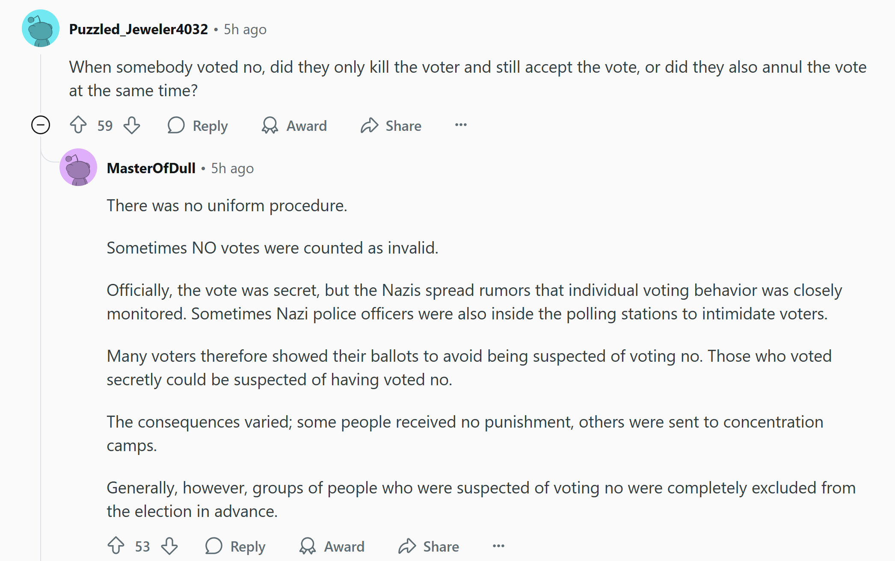The width and height of the screenshot is (895, 561).
Task: Open Puzzled_Jeweler4032's user profile
Action: [x=139, y=29]
